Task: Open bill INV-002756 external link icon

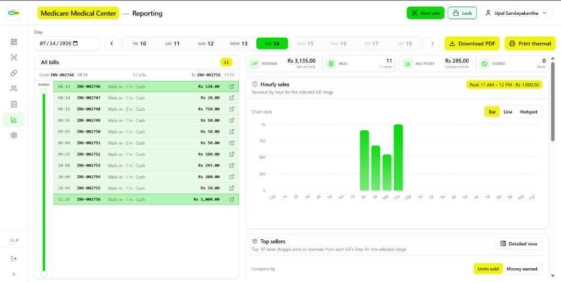Action: (232, 199)
